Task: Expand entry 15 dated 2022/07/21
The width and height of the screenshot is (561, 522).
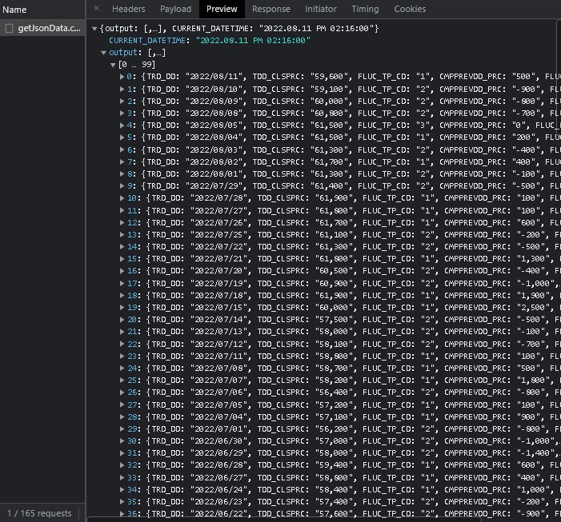Action: pos(122,259)
